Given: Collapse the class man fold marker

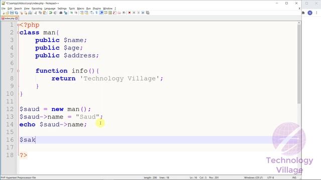Looking at the screenshot, I should point(18,32).
